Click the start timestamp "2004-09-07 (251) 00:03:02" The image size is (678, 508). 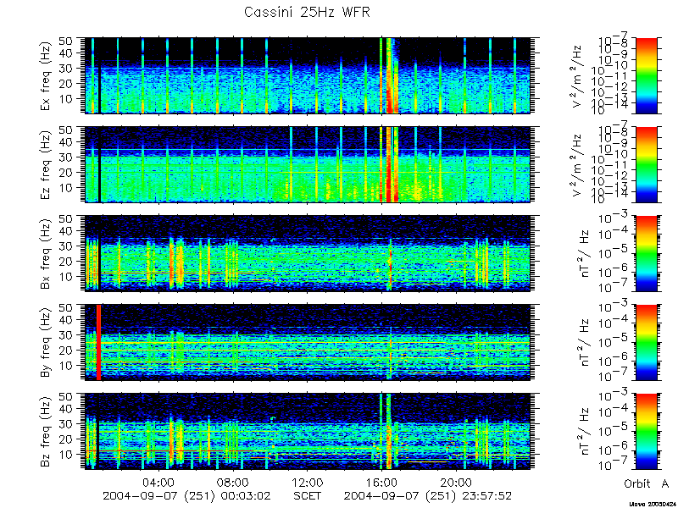186,495
